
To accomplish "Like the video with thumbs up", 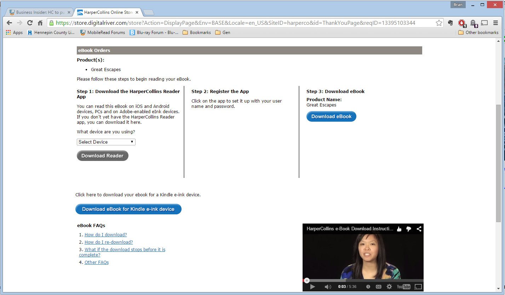I will click(399, 229).
